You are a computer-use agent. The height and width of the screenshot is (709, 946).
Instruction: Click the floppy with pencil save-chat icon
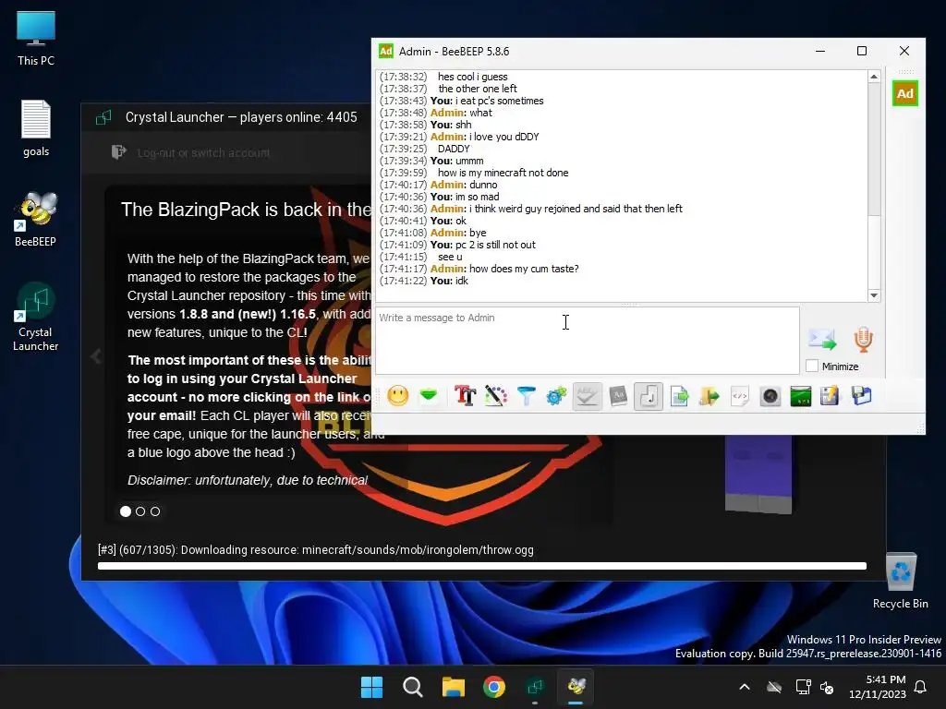coord(831,396)
